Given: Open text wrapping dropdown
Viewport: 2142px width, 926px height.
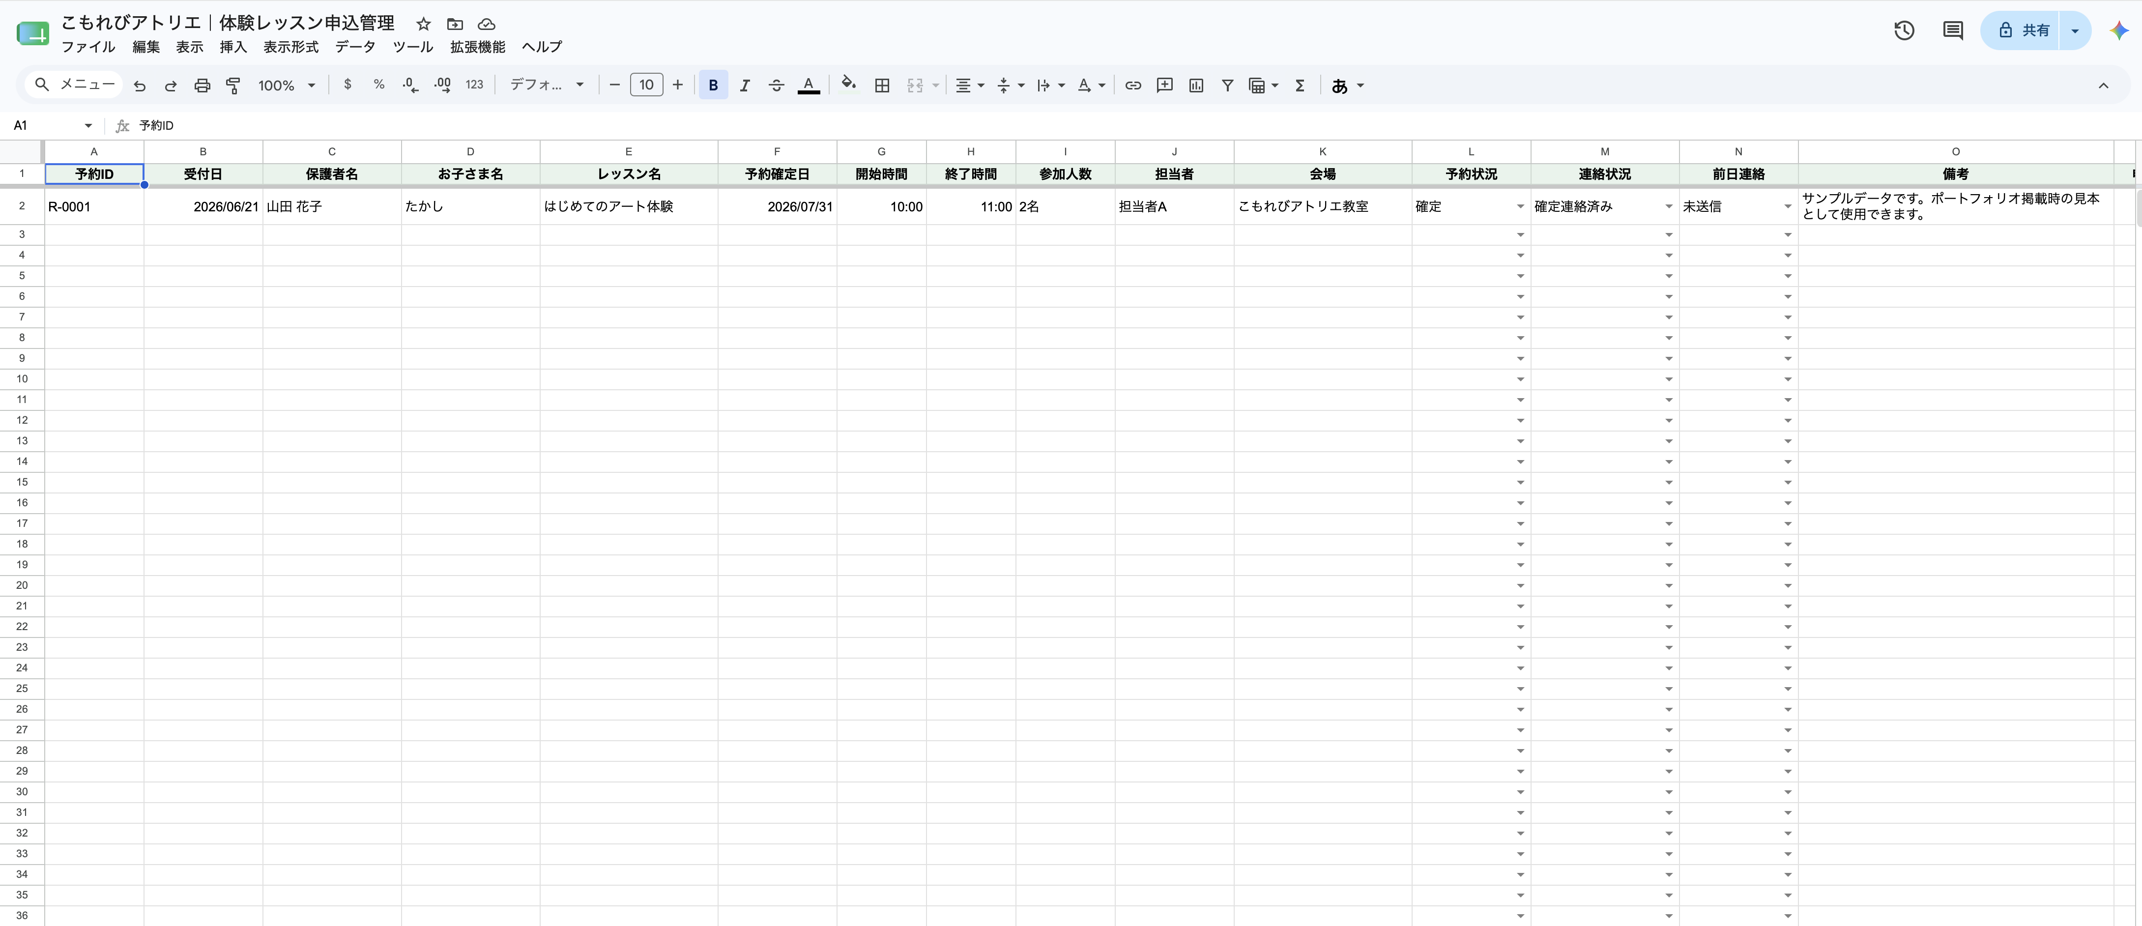Looking at the screenshot, I should [1050, 85].
